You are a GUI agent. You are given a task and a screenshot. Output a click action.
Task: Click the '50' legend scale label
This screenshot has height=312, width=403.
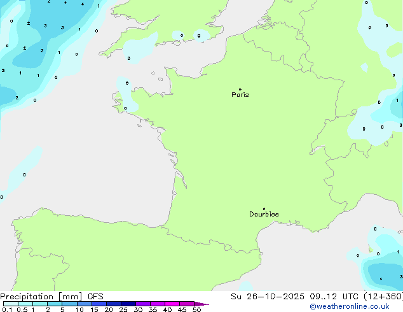[x=196, y=309]
